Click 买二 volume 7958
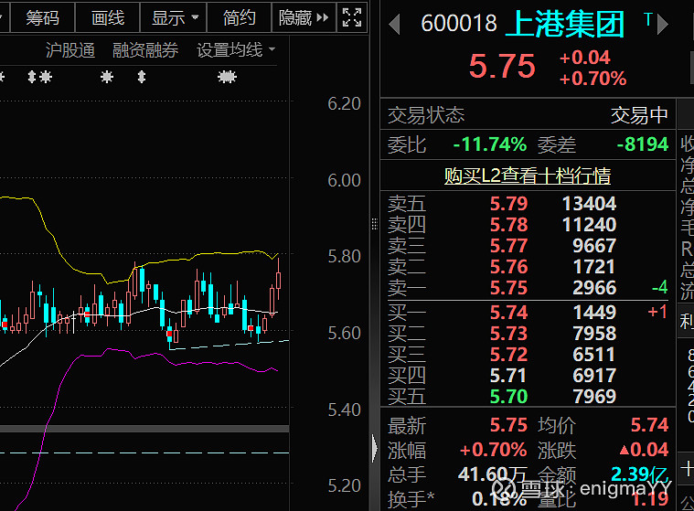Screen dimensions: 694x511 (594, 334)
